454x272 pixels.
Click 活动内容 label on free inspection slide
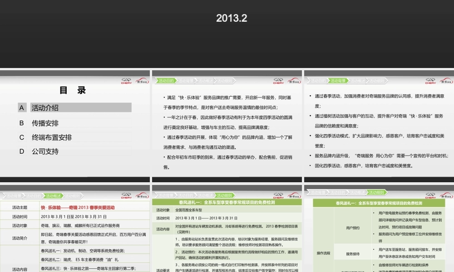click(163, 229)
